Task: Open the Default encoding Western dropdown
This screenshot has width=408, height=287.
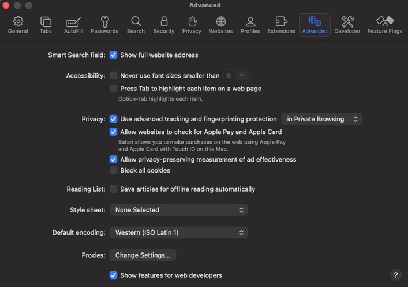Action: (x=179, y=232)
